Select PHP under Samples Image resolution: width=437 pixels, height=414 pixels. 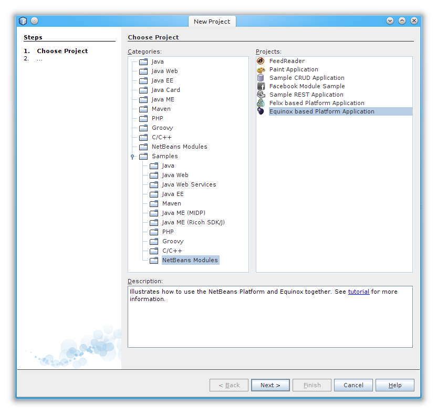168,232
